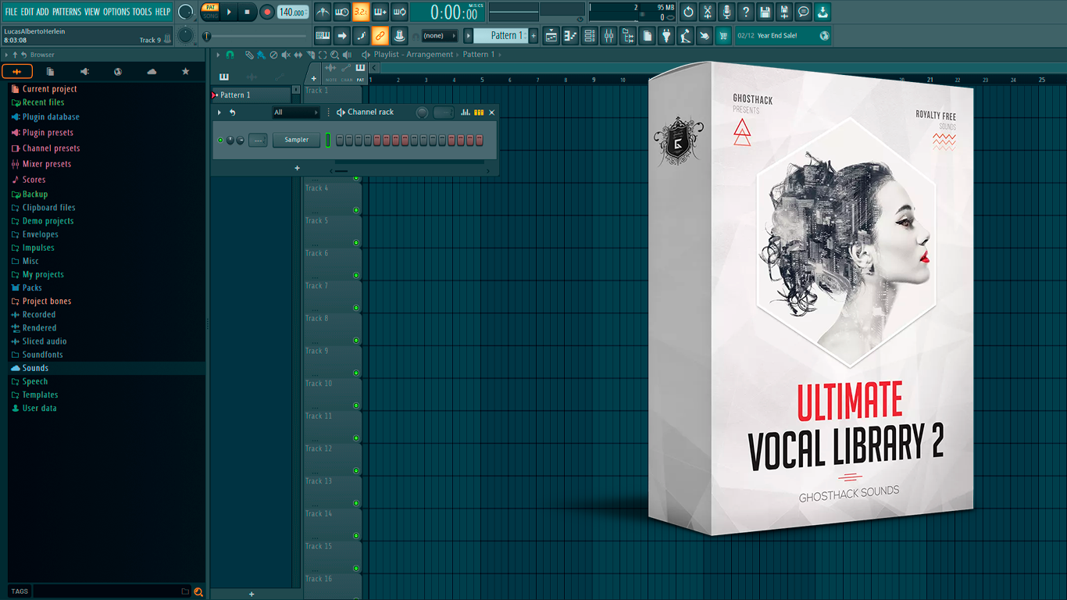
Task: Toggle wait for input to start playing
Action: pos(342,12)
